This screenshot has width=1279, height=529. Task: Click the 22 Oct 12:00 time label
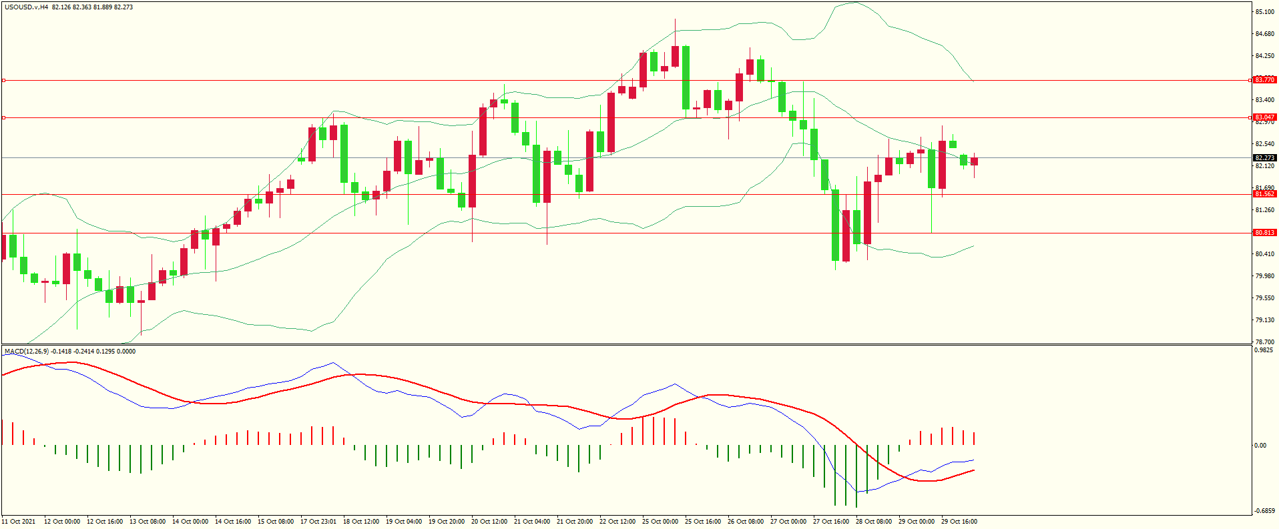coord(617,522)
